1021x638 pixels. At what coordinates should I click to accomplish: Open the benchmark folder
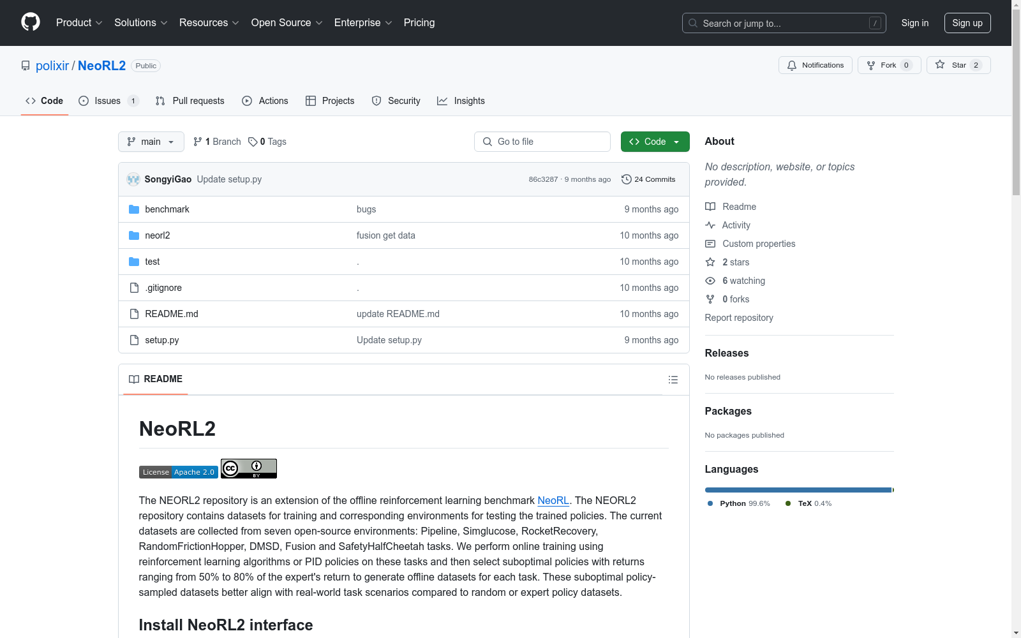167,209
